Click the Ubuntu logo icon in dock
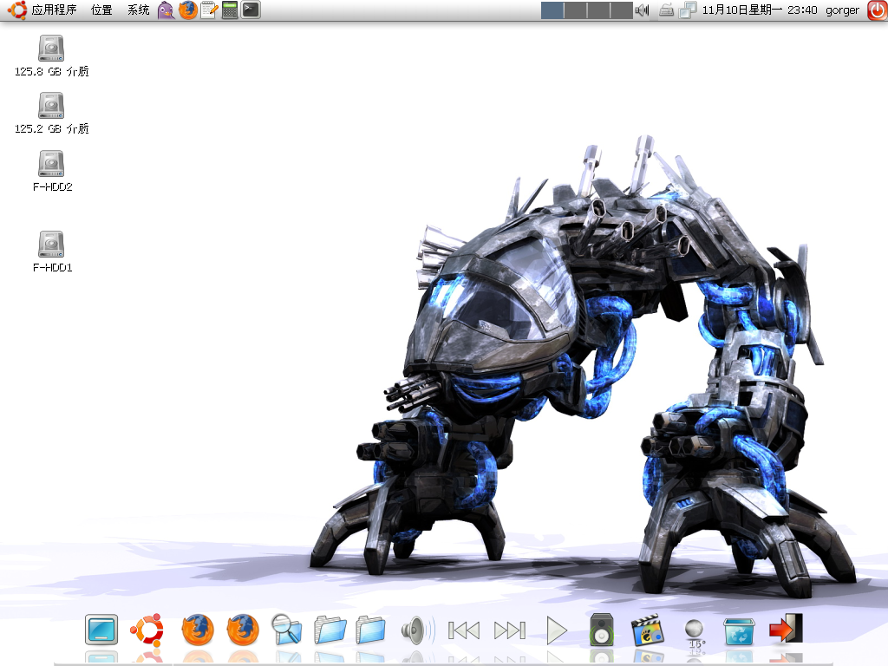This screenshot has width=888, height=666. pyautogui.click(x=147, y=630)
